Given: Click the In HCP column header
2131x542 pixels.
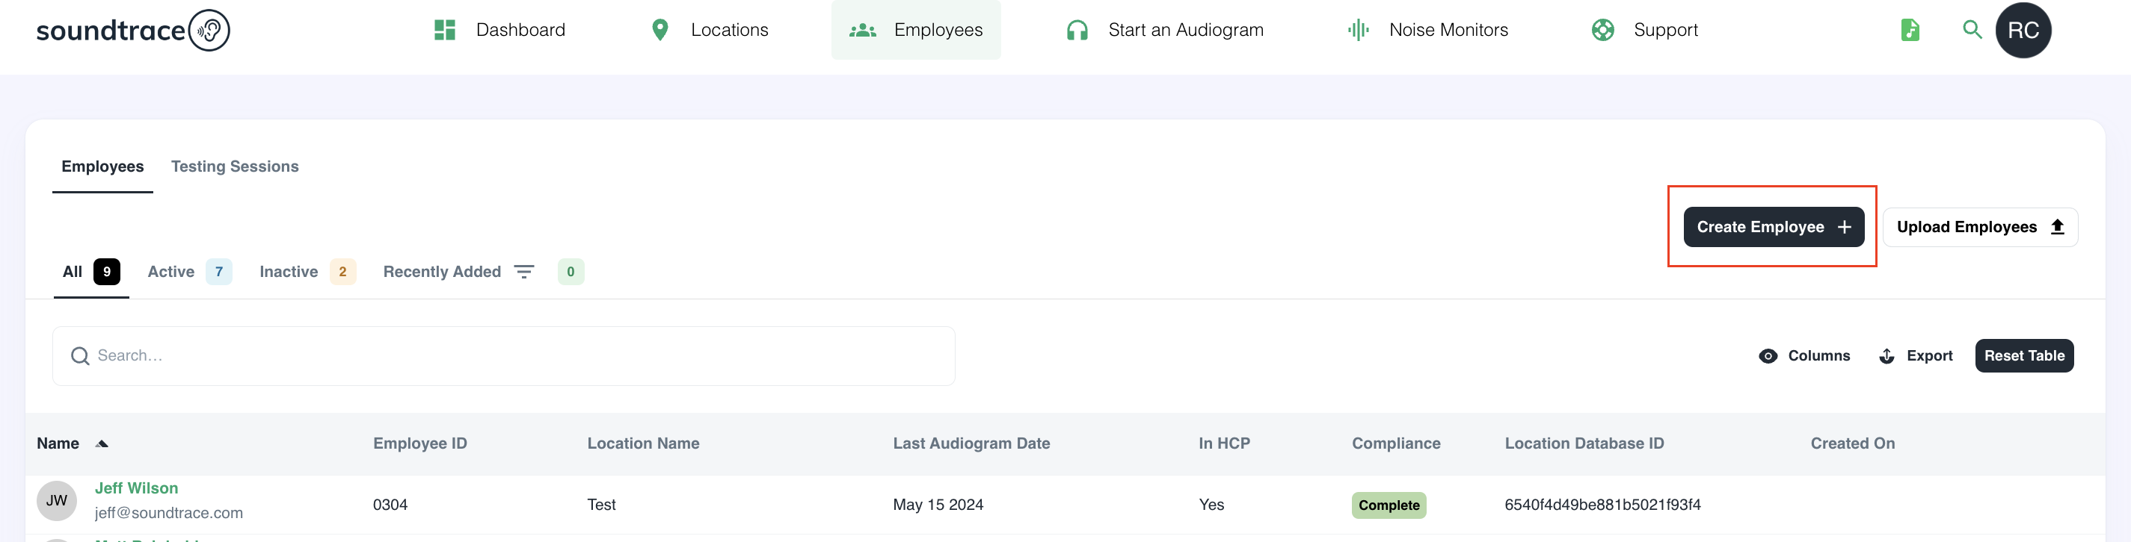Looking at the screenshot, I should 1224,443.
